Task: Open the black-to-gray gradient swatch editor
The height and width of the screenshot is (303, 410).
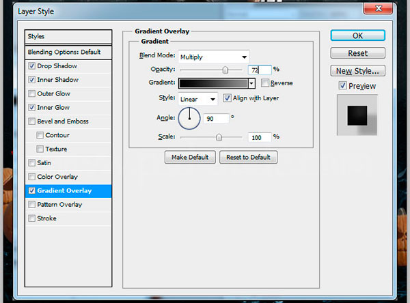Action: click(213, 83)
